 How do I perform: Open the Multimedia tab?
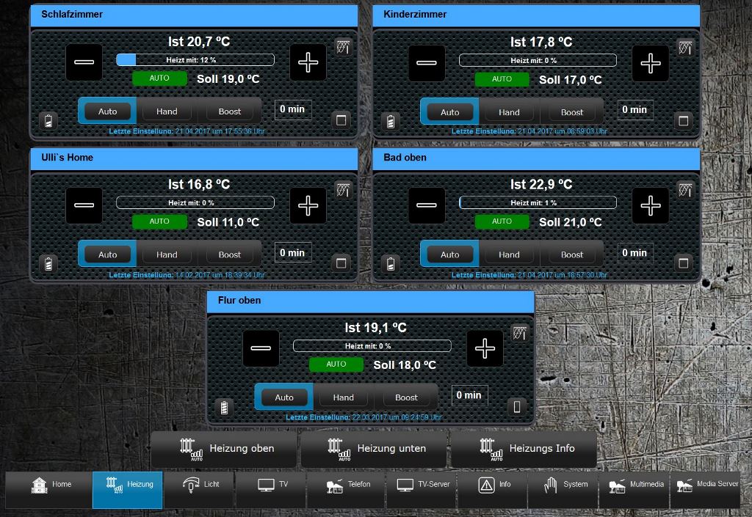point(634,489)
